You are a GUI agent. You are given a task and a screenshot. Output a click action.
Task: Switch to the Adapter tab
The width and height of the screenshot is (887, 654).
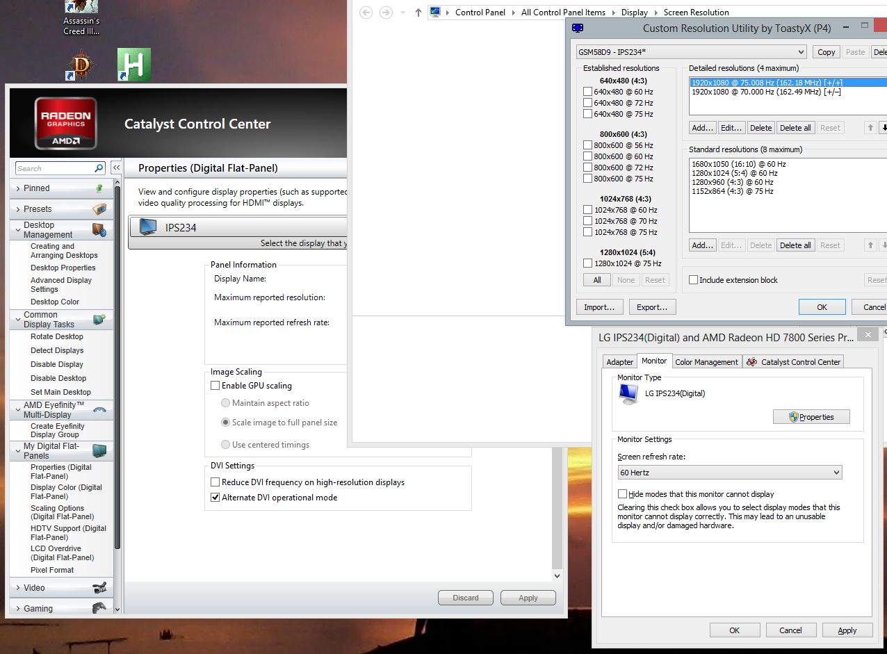click(x=619, y=362)
